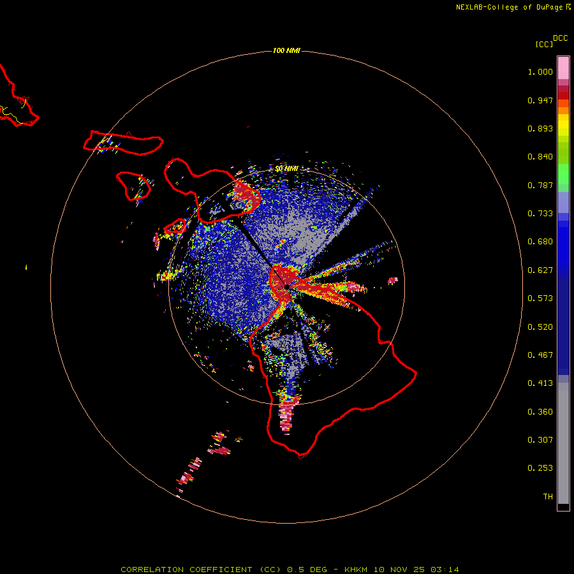This screenshot has width=574, height=574.
Task: Pick the bright green color bar segment
Action: pos(563,174)
